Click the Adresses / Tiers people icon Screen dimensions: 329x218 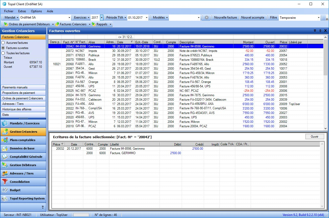[x=5, y=173]
